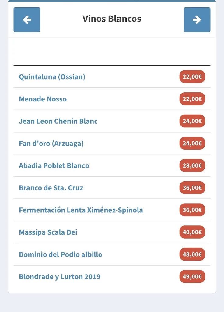The height and width of the screenshot is (312, 224).
Task: Select the Menade Nosso wine
Action: pos(43,99)
